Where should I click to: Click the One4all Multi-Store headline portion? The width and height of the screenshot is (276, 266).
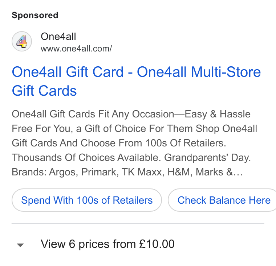click(x=199, y=72)
